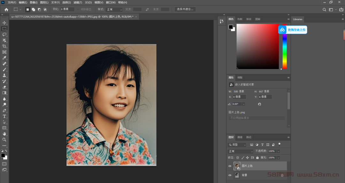Image resolution: width=345 pixels, height=183 pixels.
Task: Click the 拖拽至此上传 upload button
Action: (293, 30)
